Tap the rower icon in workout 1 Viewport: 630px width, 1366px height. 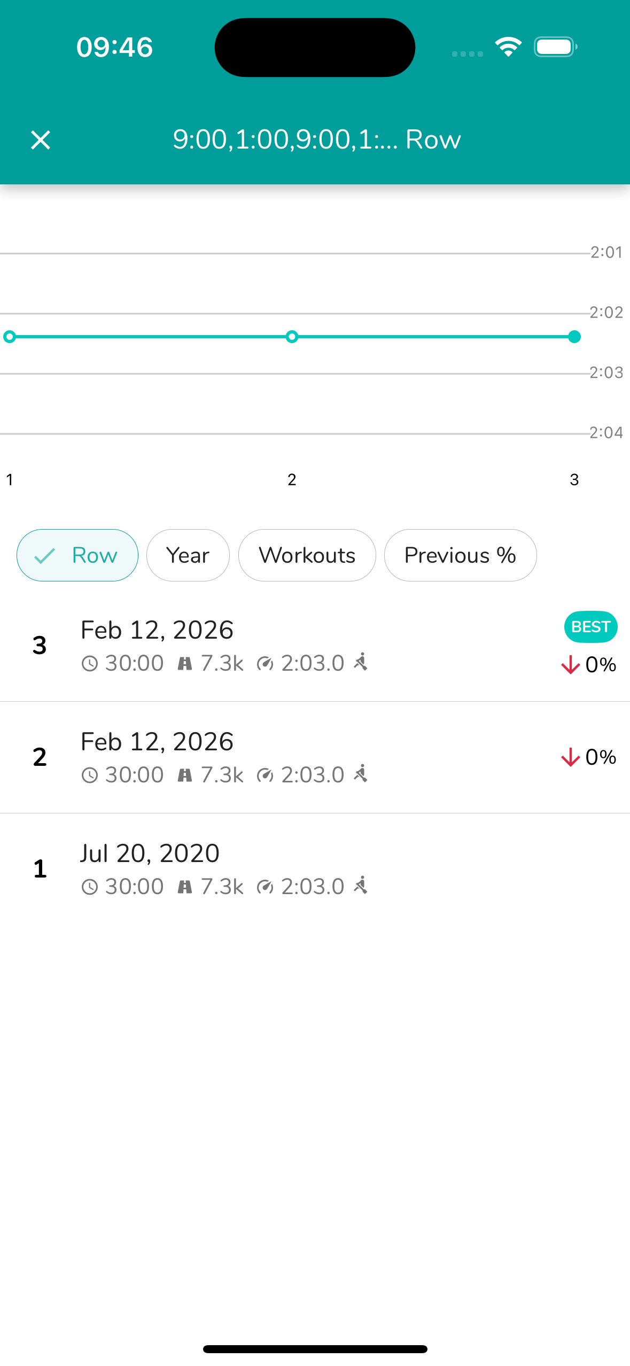click(x=361, y=886)
